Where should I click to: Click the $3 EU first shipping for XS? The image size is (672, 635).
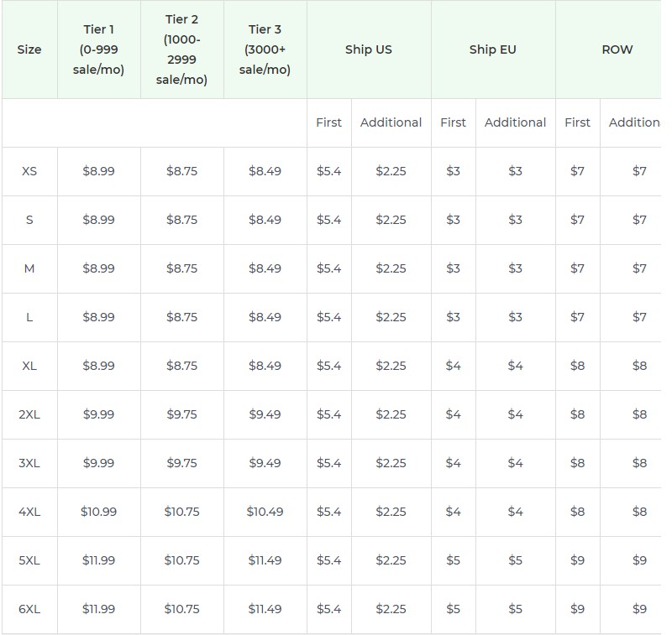pos(453,172)
